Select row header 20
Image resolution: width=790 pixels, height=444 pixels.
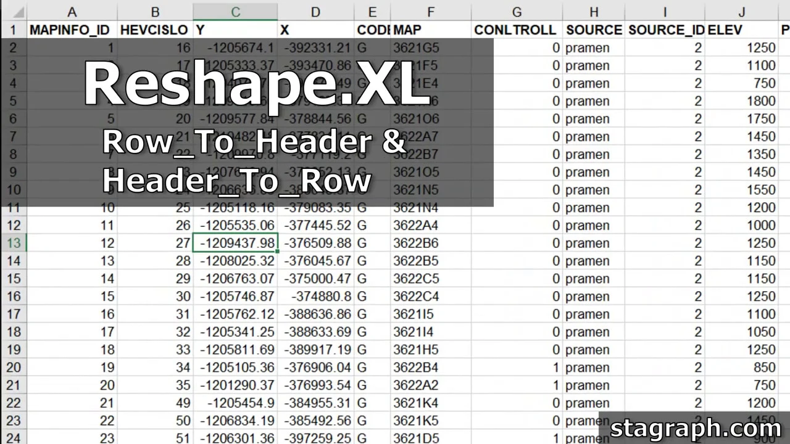click(13, 368)
